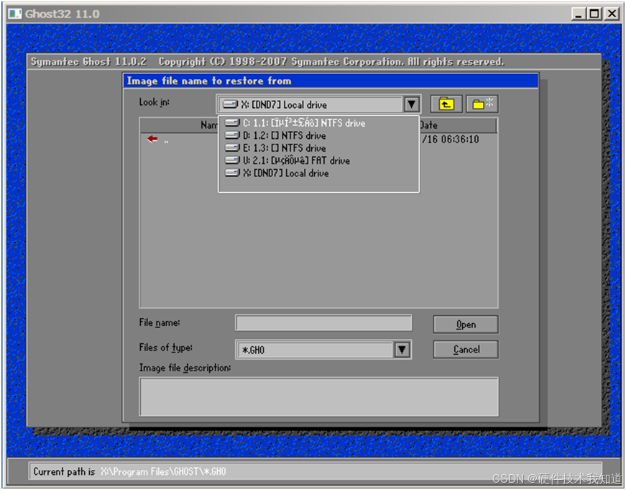Click the drive icon beside E: 1.3
Image resolution: width=626 pixels, height=490 pixels.
point(232,148)
